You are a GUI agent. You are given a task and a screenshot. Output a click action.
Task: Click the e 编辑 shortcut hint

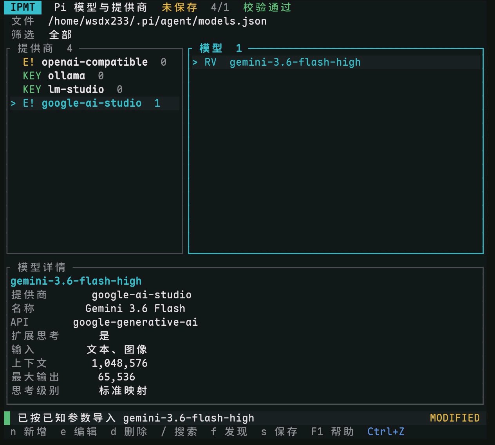pos(79,432)
